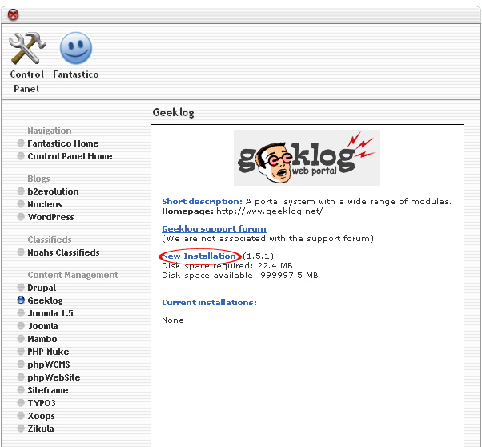Click 'Short description:' label text
This screenshot has width=482, height=447.
coord(203,202)
